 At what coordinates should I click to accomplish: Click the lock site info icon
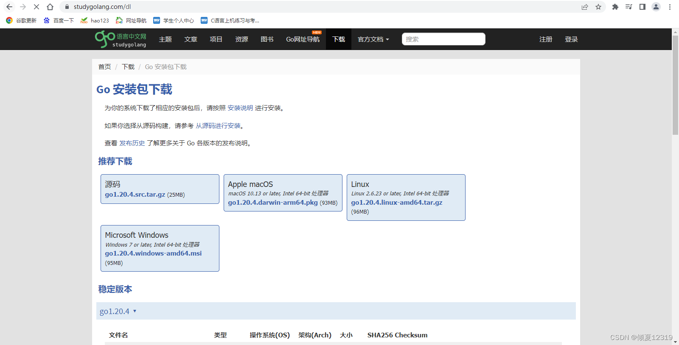[67, 7]
